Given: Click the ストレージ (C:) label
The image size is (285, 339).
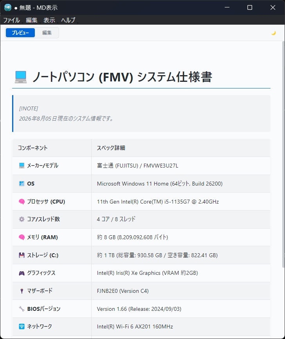Looking at the screenshot, I should (43, 255).
